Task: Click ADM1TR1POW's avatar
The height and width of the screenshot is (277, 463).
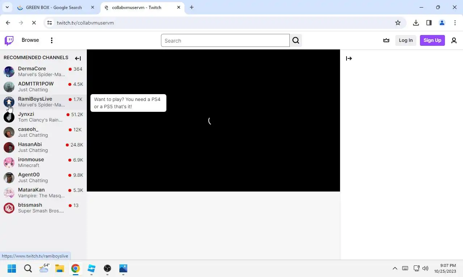Action: [9, 87]
